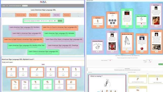The height and width of the screenshot is (92, 163).
Task: Click Learn on the Animals topic card
Action: click(156, 52)
